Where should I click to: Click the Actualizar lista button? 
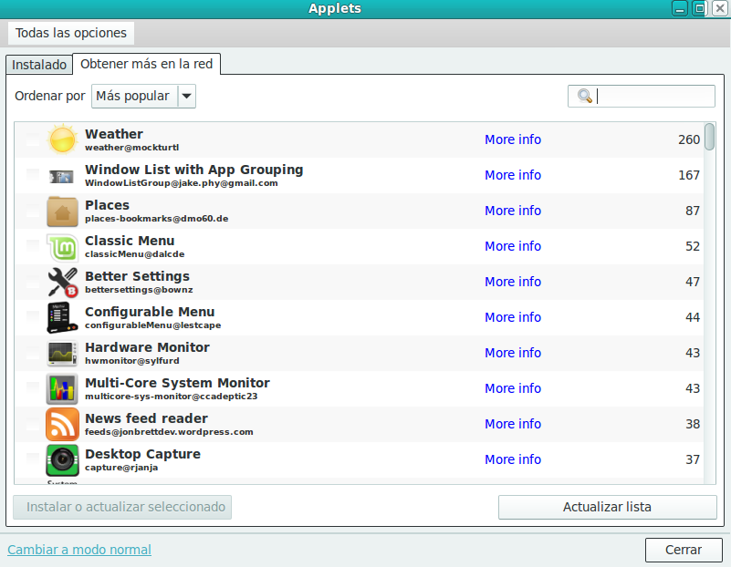point(608,507)
